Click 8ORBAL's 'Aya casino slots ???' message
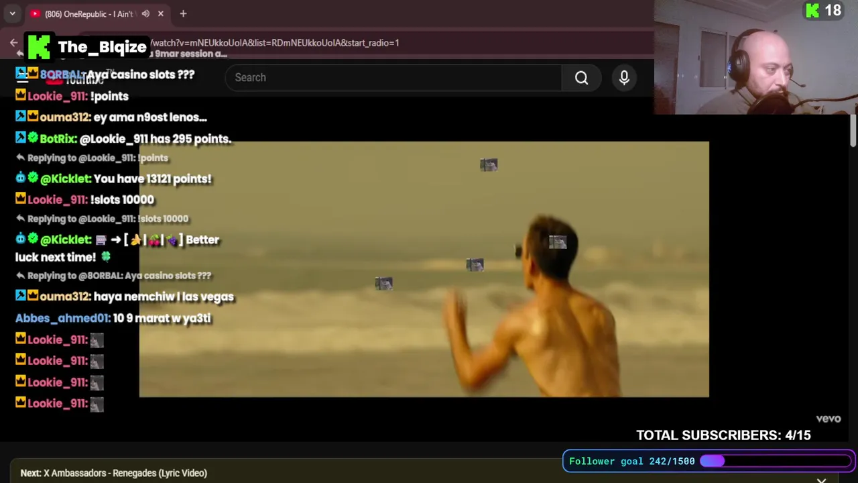The height and width of the screenshot is (483, 858). [141, 74]
